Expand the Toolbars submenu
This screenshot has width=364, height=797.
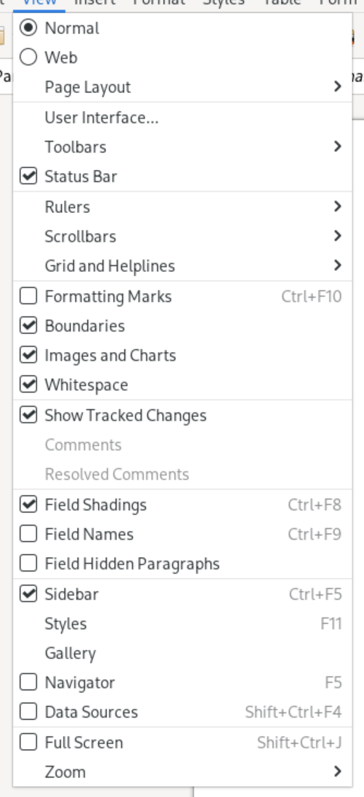click(182, 147)
